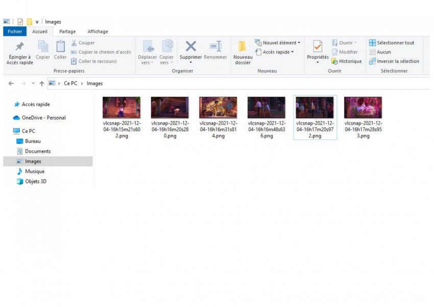Click the Propriétés checkmark icon
The width and height of the screenshot is (434, 307).
point(318,46)
